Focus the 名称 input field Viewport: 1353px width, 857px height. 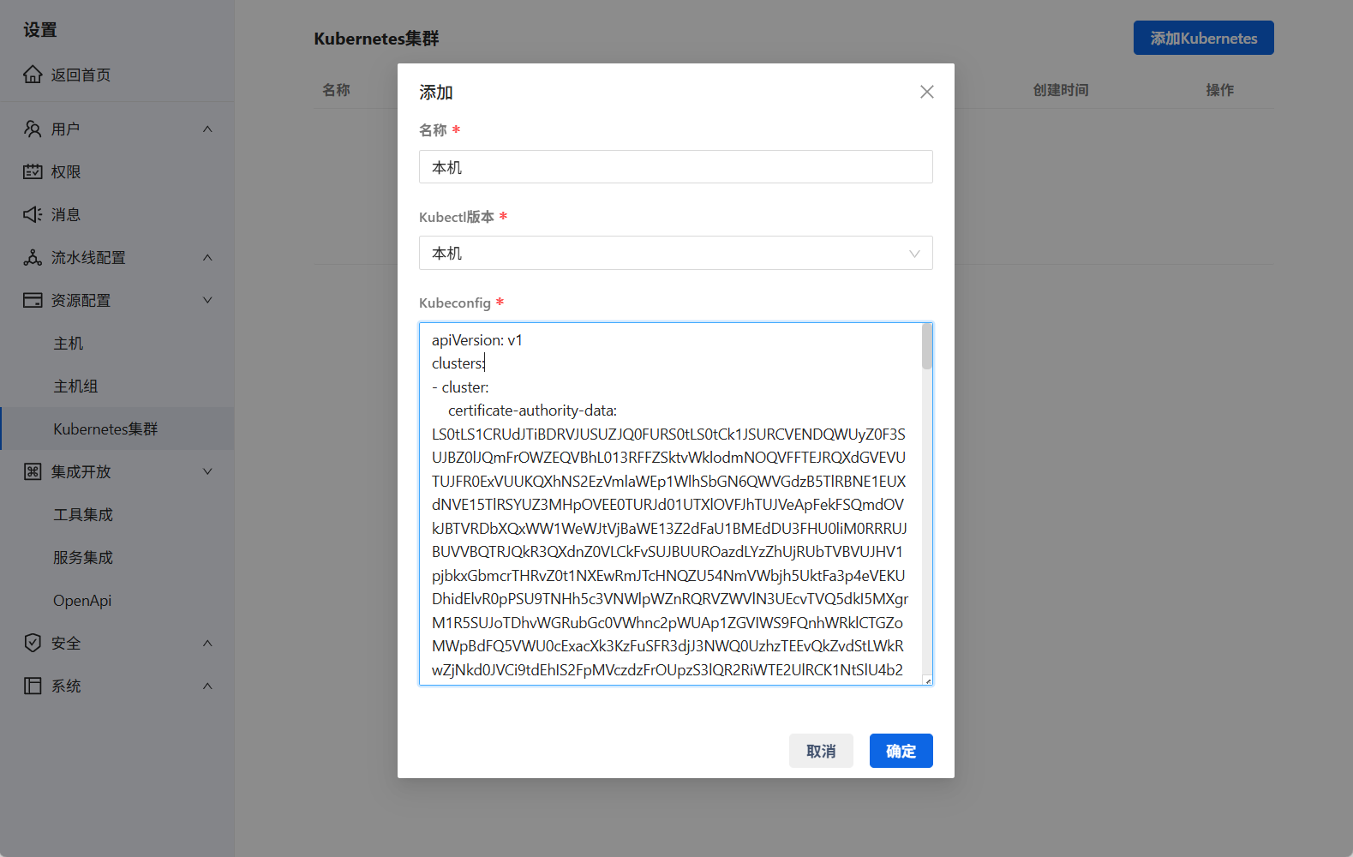pyautogui.click(x=676, y=167)
